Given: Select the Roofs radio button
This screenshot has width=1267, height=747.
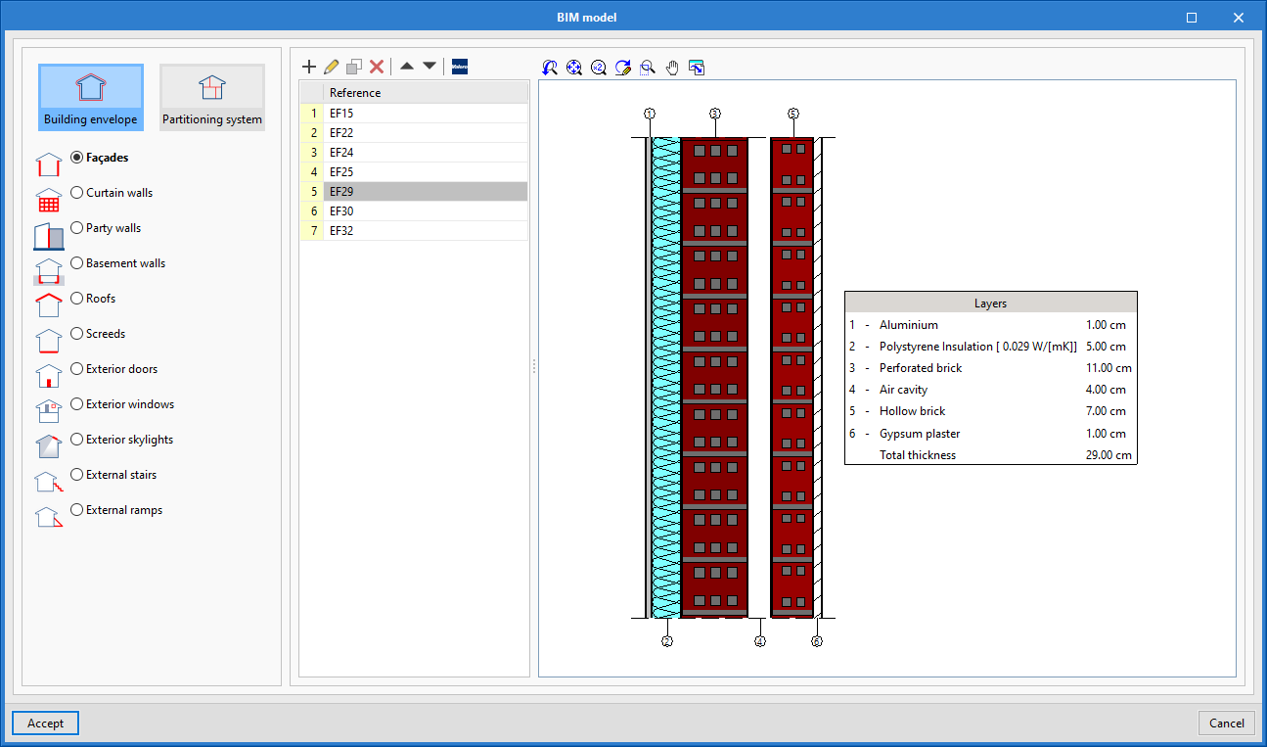Looking at the screenshot, I should pos(77,298).
